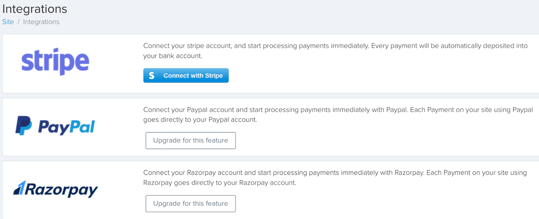Image resolution: width=539 pixels, height=219 pixels.
Task: Click the breadcrumb slash separator
Action: pyautogui.click(x=19, y=22)
